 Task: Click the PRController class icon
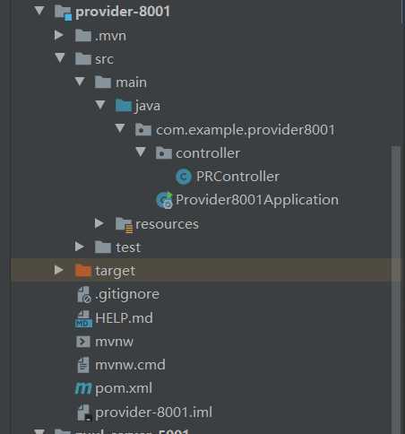click(184, 177)
